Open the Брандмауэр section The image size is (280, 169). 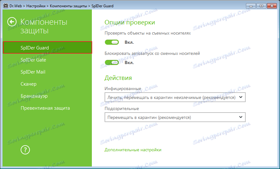pyautogui.click(x=34, y=96)
